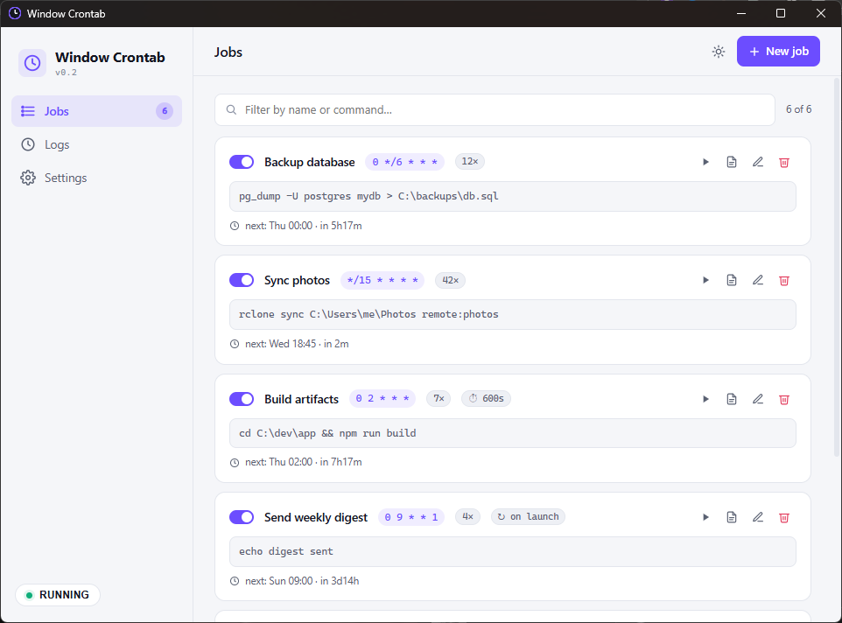
Task: Click the 0 9 * * 1 cron badge
Action: pos(411,517)
